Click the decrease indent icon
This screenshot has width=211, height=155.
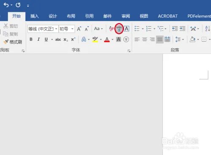pyautogui.click(x=175, y=29)
